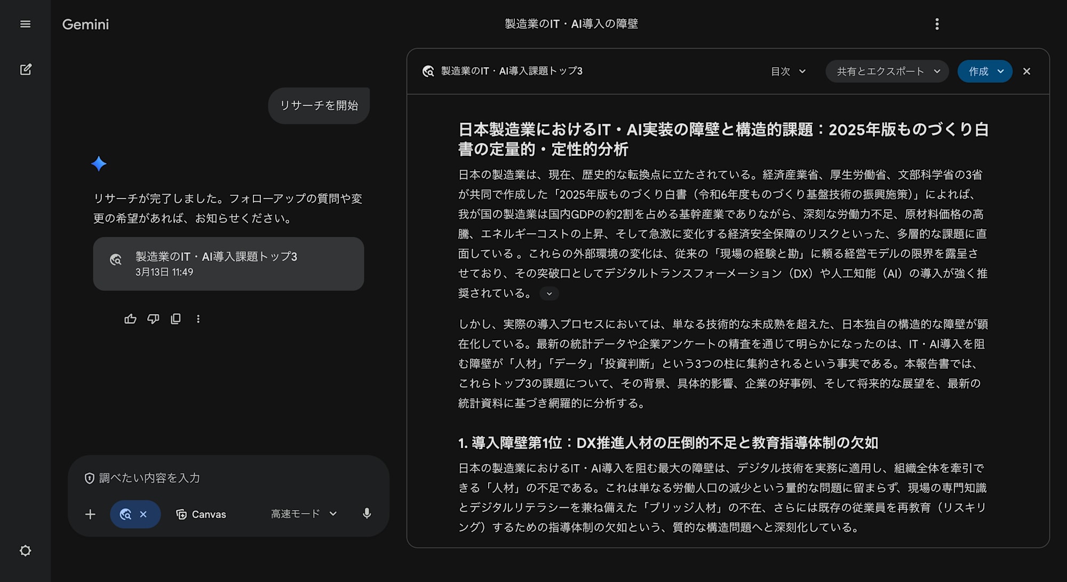Give a thumbs up to the response
Screen dimensions: 1067x582
click(x=131, y=318)
